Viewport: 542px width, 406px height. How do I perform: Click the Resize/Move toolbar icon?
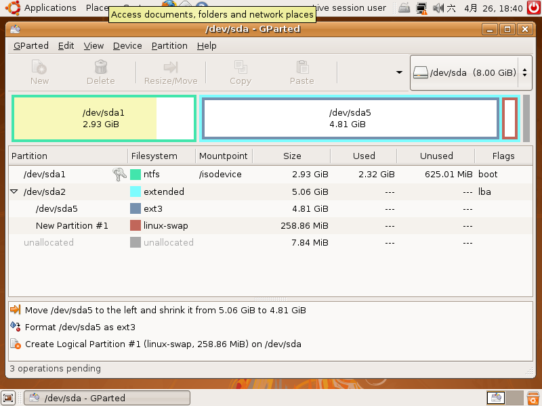pos(171,67)
